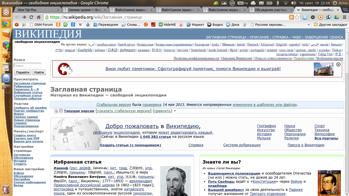
Task: Reload the current page
Action: click(31, 17)
